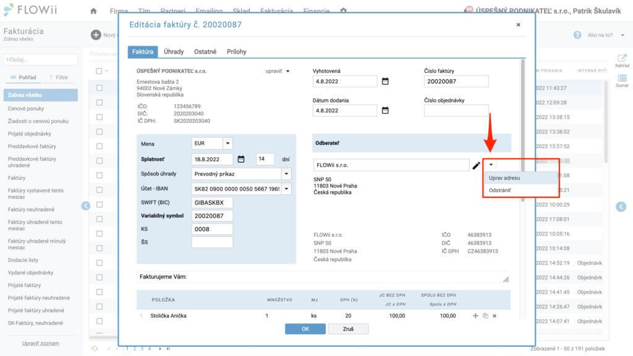The height and width of the screenshot is (356, 633).
Task: Duplicate the Stolička Anička item
Action: pyautogui.click(x=485, y=316)
